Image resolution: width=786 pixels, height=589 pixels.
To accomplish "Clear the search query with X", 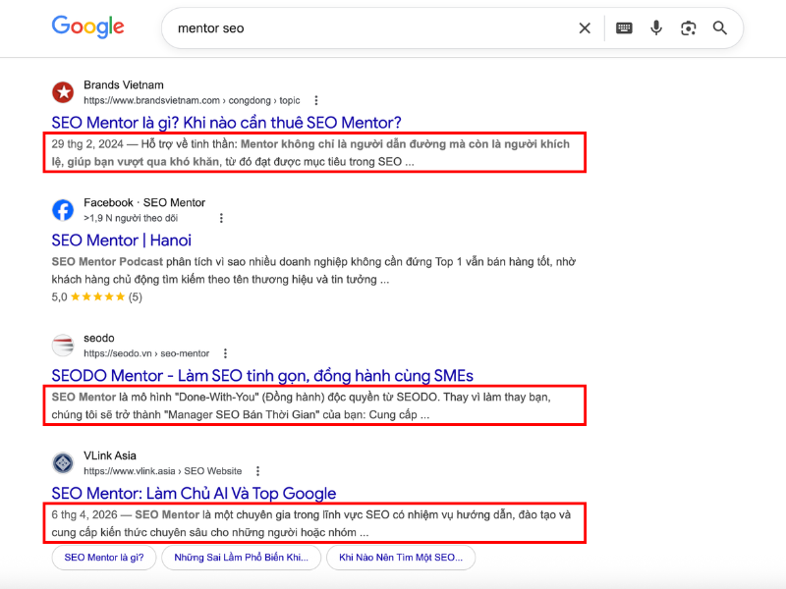I will tap(585, 28).
